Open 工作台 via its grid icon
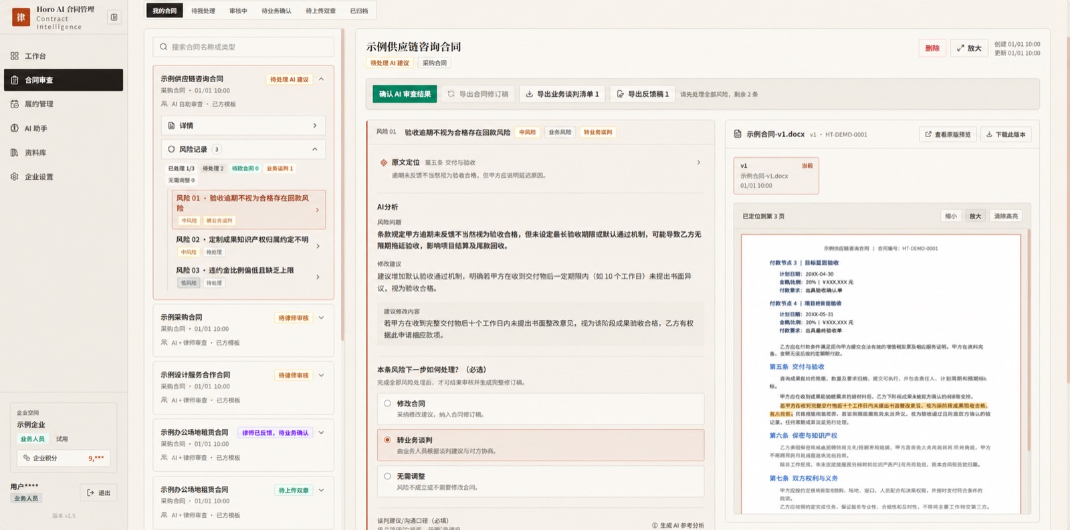The width and height of the screenshot is (1070, 530). pos(15,56)
